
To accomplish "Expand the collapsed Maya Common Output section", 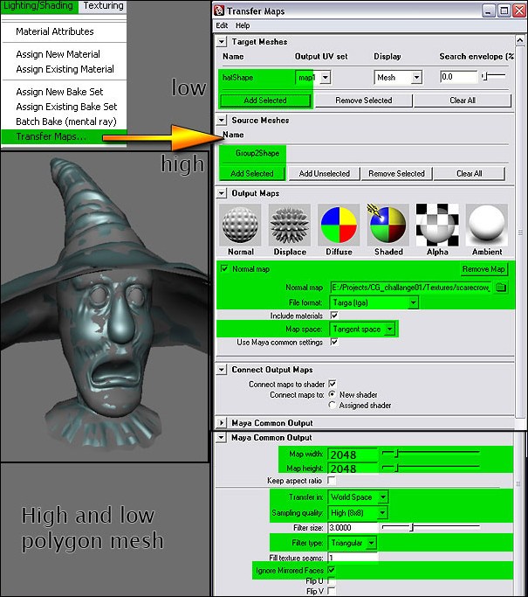I will point(222,423).
